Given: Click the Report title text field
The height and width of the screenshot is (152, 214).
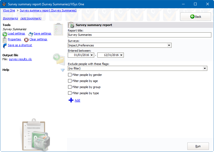Looking at the screenshot, I should [x=140, y=35].
